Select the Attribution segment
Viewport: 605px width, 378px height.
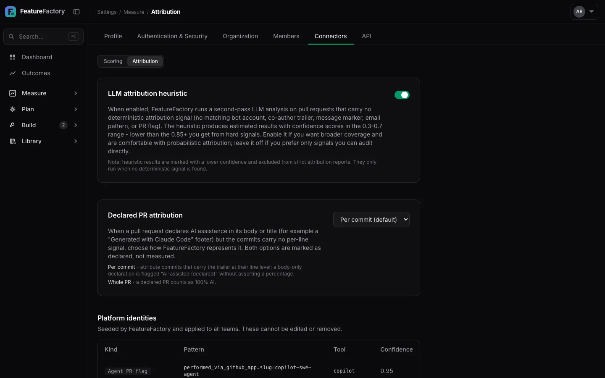145,61
